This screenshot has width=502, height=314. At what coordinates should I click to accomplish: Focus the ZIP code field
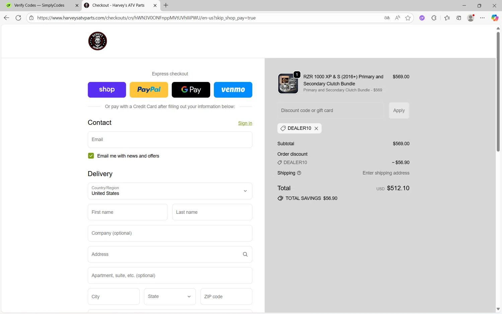tap(226, 297)
